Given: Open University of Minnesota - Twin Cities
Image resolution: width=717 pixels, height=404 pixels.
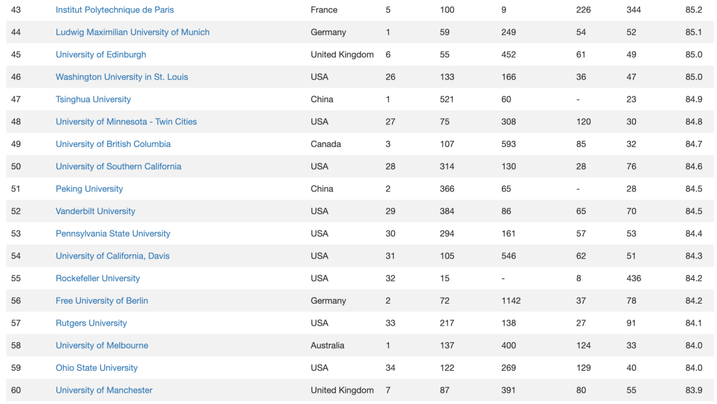Looking at the screenshot, I should (126, 122).
